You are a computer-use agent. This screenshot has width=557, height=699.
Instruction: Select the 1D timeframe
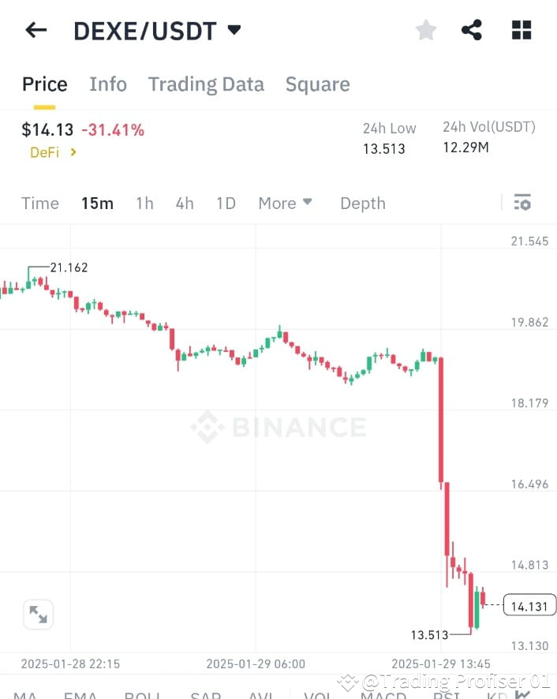(226, 203)
